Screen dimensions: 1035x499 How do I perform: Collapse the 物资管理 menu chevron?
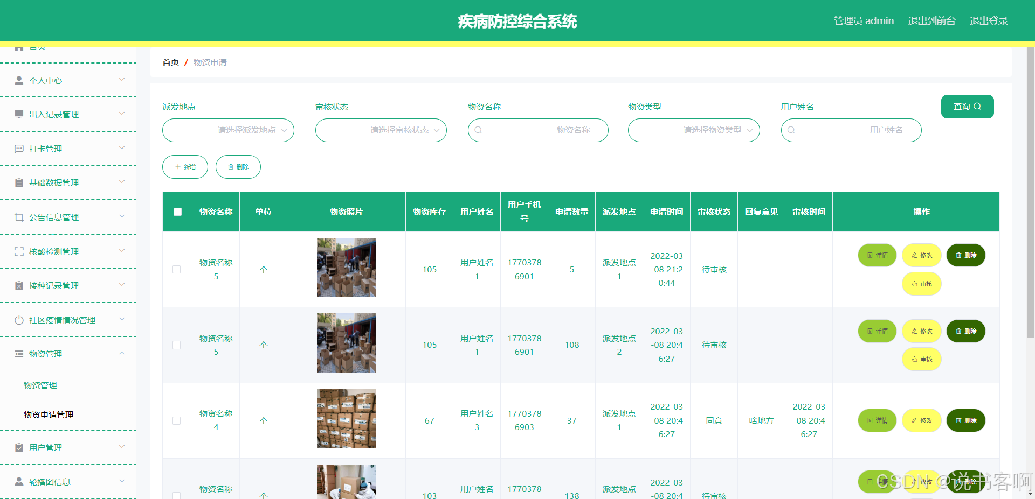[122, 354]
